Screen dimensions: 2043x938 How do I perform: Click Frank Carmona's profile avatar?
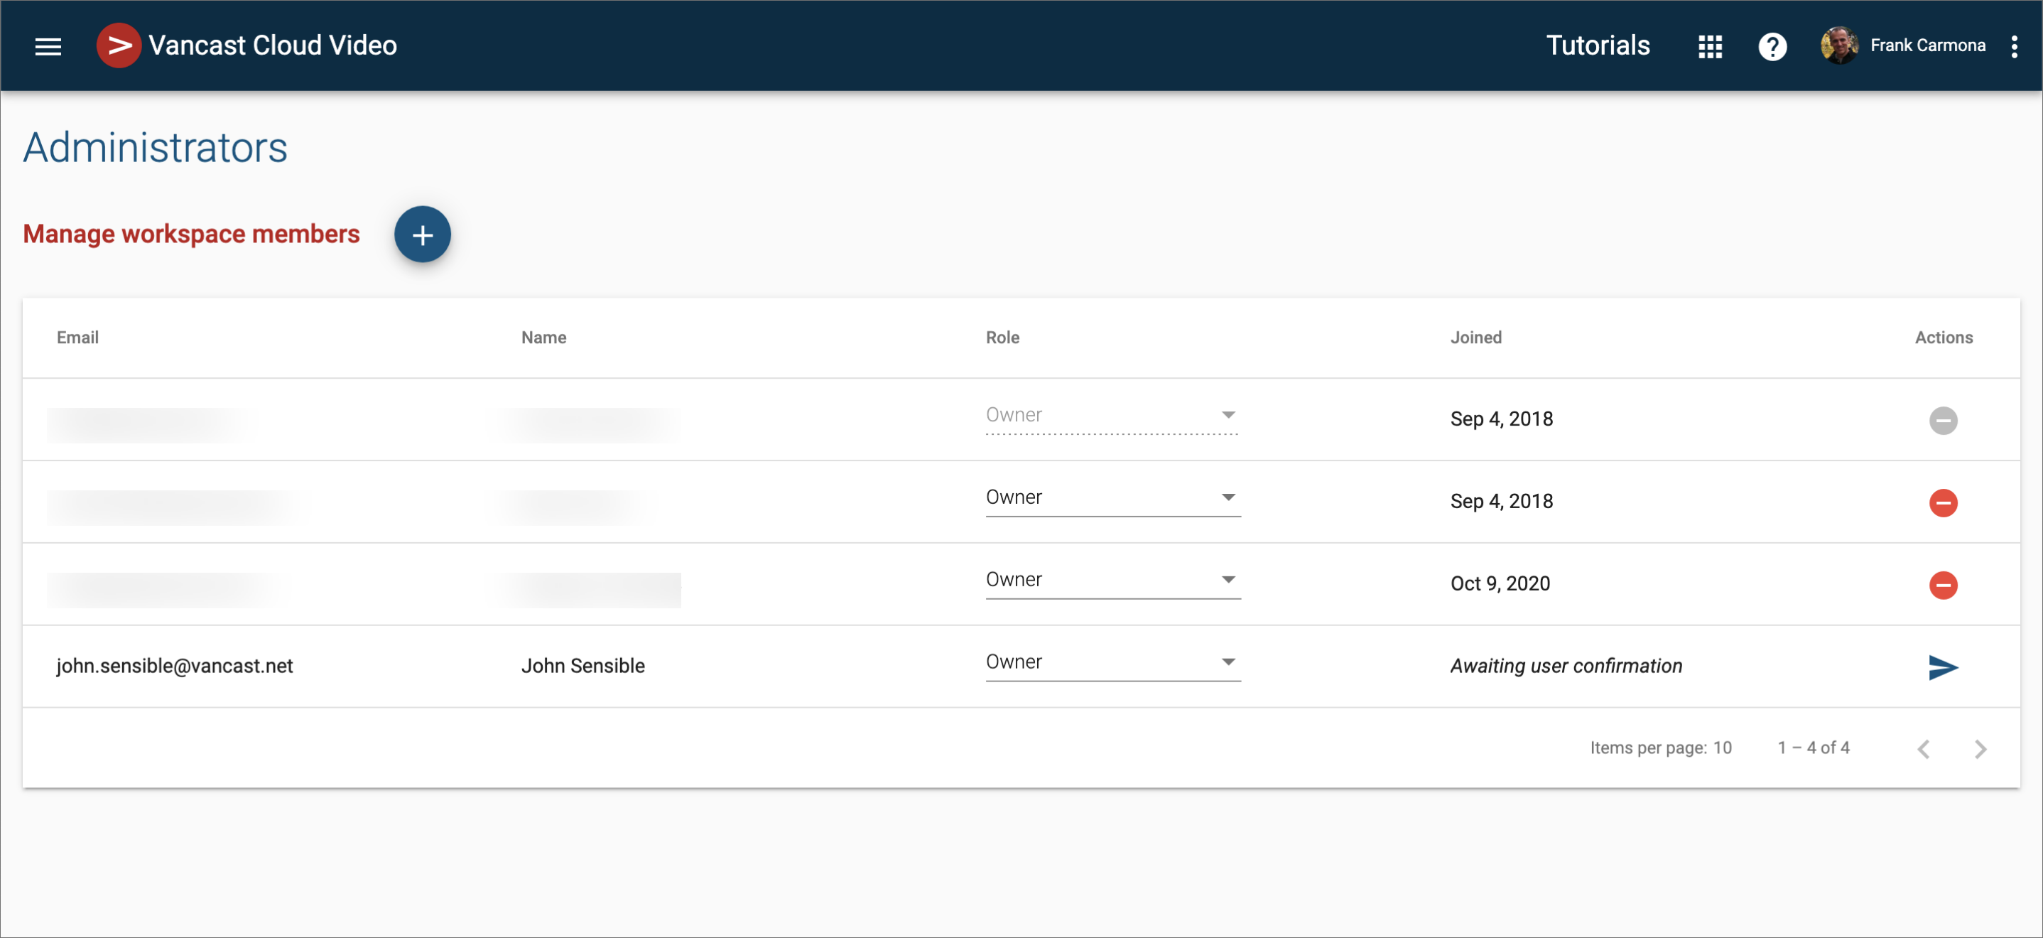tap(1838, 45)
